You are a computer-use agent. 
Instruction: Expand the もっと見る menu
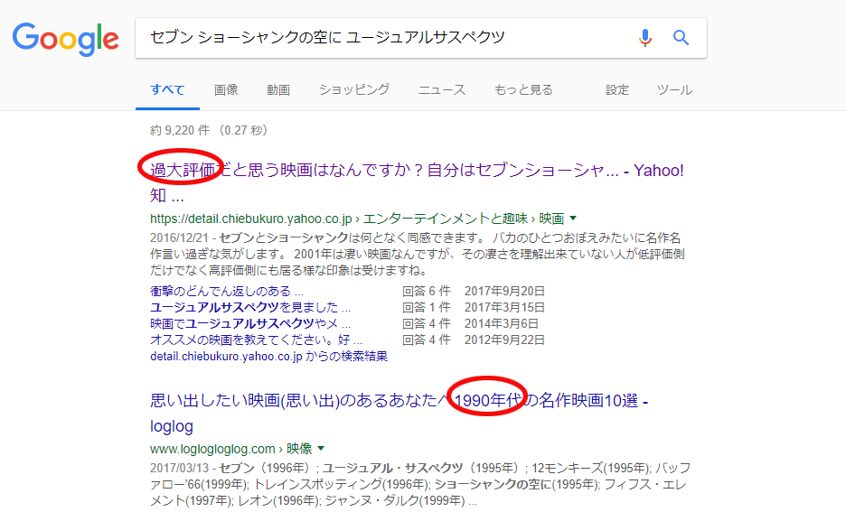click(523, 90)
